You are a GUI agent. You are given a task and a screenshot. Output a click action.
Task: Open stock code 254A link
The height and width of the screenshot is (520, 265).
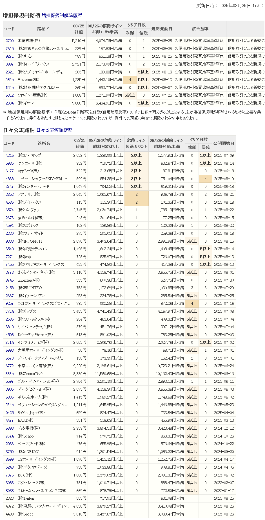(x=10, y=405)
